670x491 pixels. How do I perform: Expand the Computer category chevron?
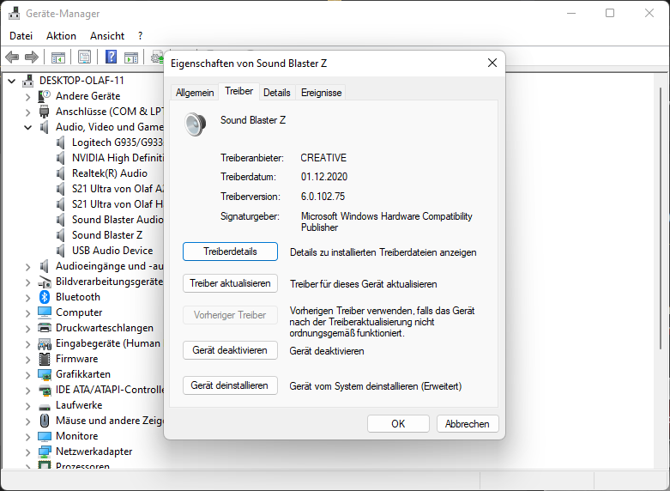point(27,313)
